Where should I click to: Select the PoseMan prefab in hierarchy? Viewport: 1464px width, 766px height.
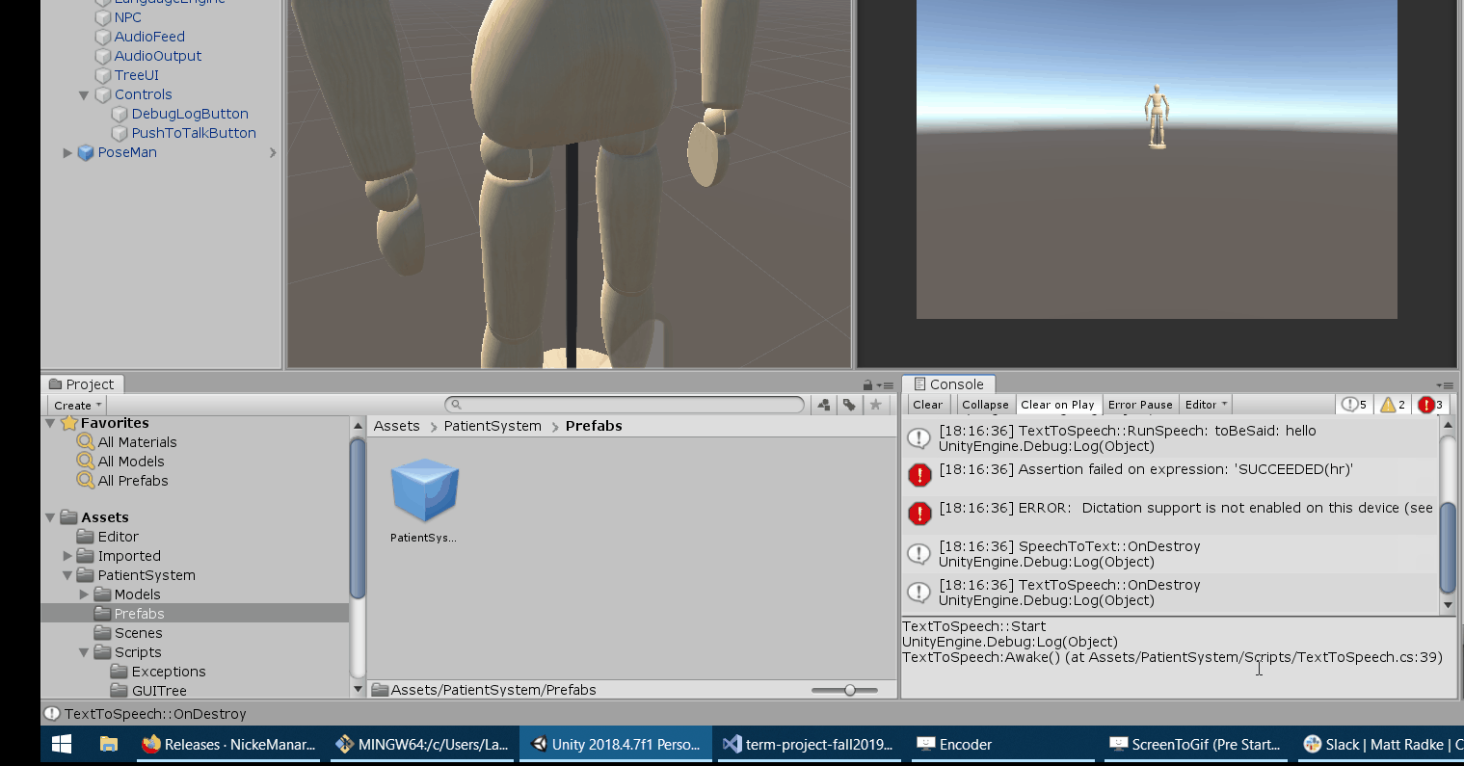point(127,152)
